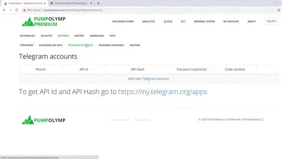Open the Info tab
282x159 pixels.
112,36
